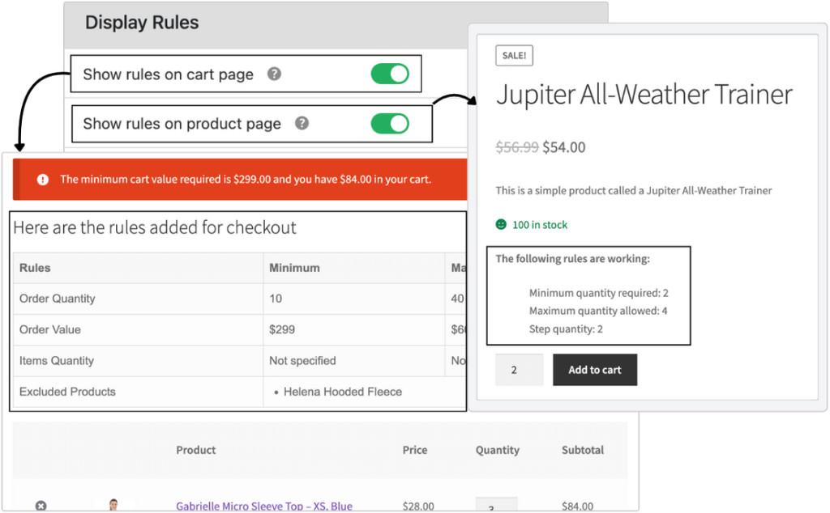This screenshot has width=830, height=513.
Task: Click the cart Product column header
Action: [x=196, y=450]
